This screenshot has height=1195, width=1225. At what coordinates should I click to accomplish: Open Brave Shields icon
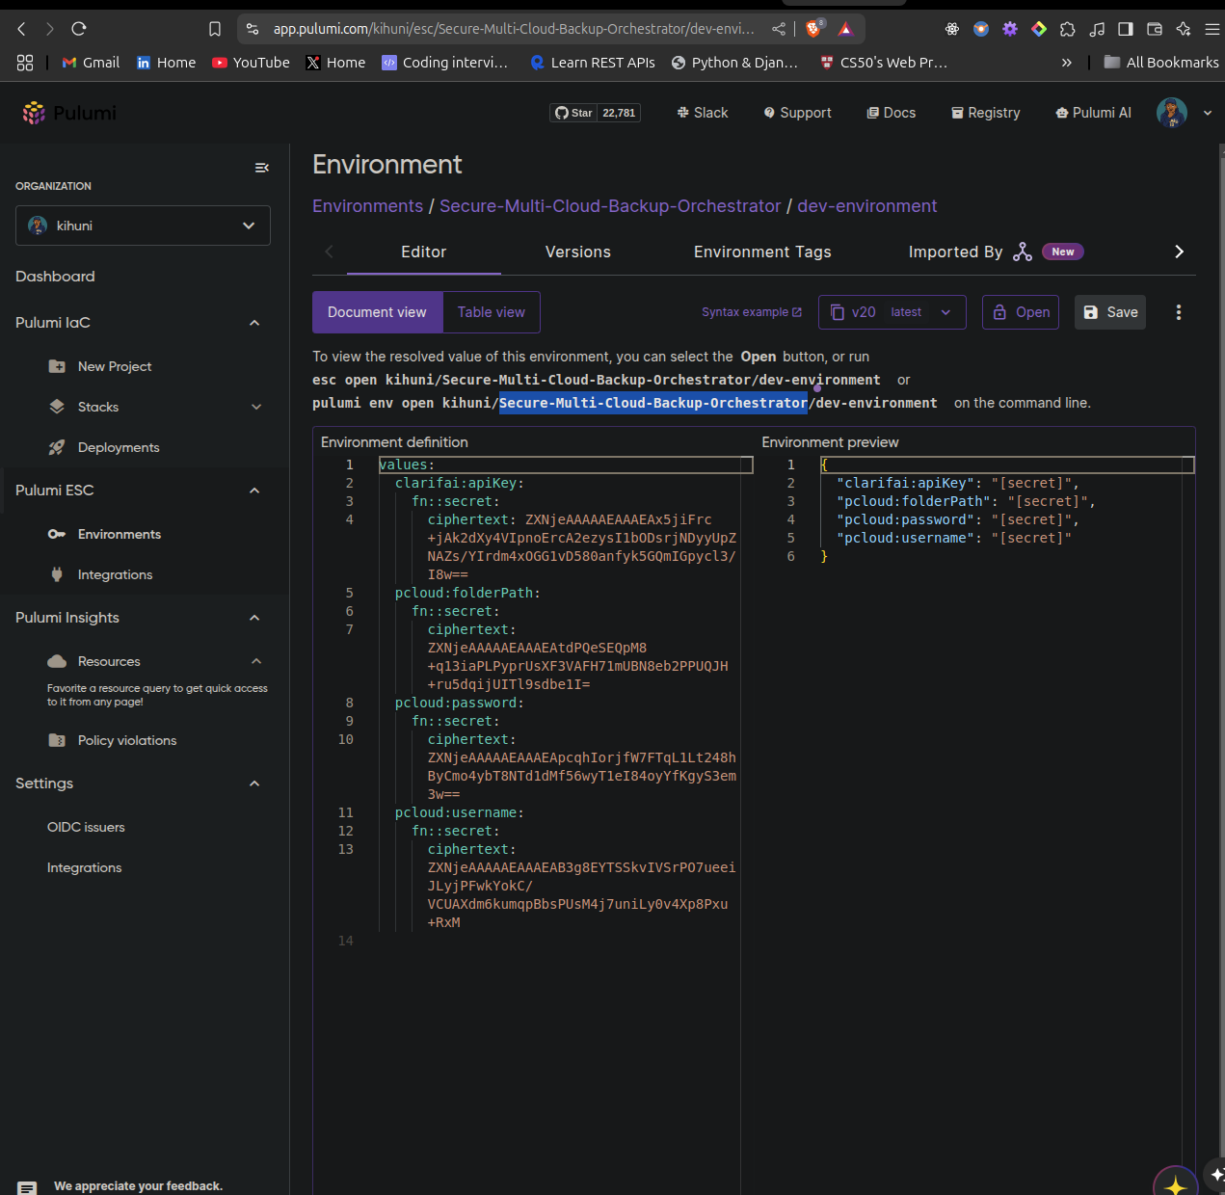813,29
